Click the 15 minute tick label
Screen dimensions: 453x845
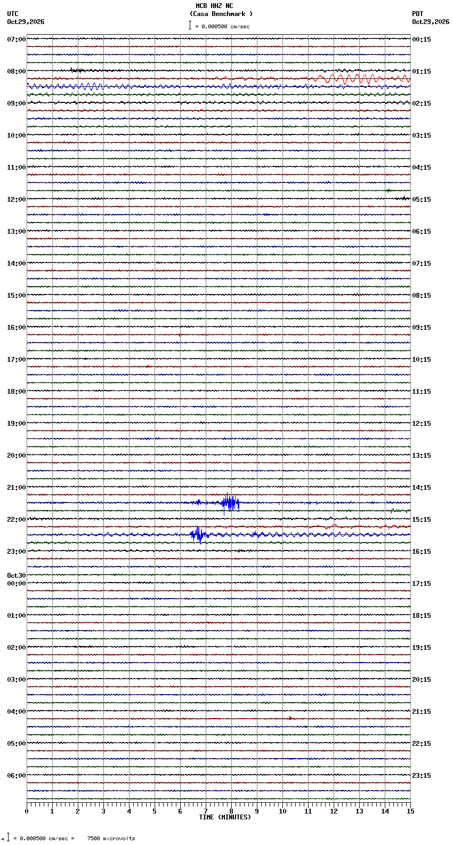(410, 811)
